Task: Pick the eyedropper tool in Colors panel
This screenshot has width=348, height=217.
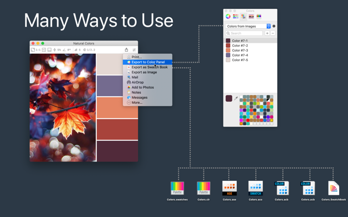Action: [236, 98]
